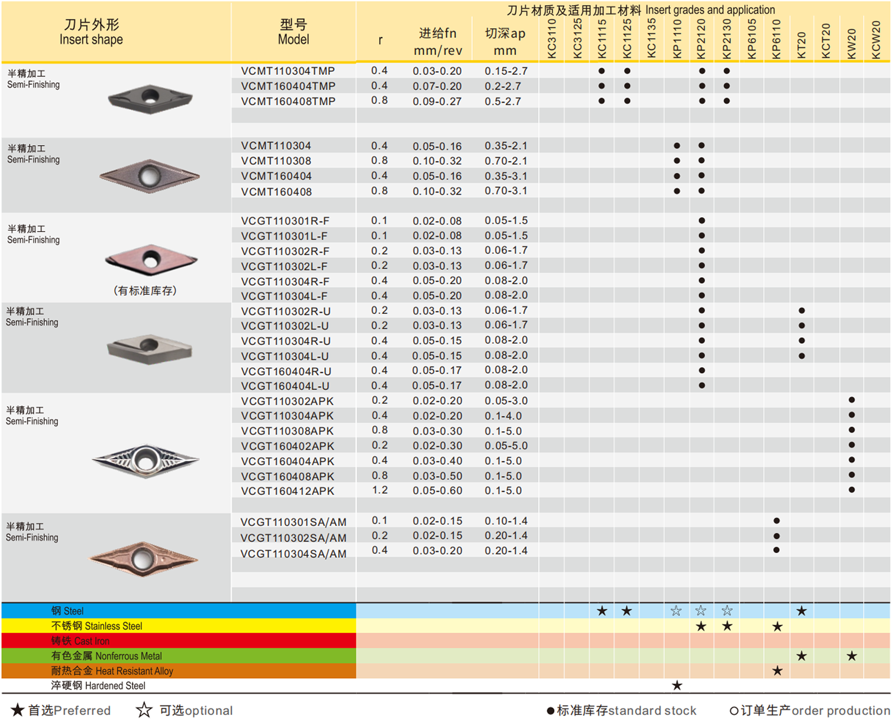Viewport: 893px width, 728px height.
Task: Click the order production circle legend icon
Action: pos(733,710)
